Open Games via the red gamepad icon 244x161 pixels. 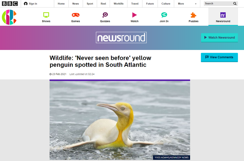[76, 15]
